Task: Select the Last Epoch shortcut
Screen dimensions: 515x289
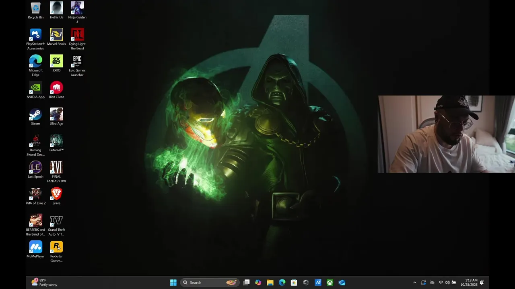Action: click(x=35, y=169)
